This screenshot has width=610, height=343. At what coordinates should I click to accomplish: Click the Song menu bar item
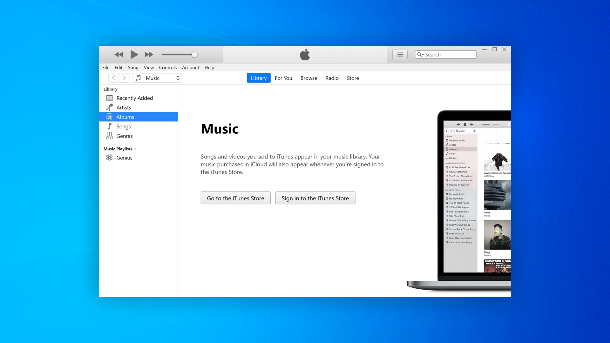(x=133, y=67)
